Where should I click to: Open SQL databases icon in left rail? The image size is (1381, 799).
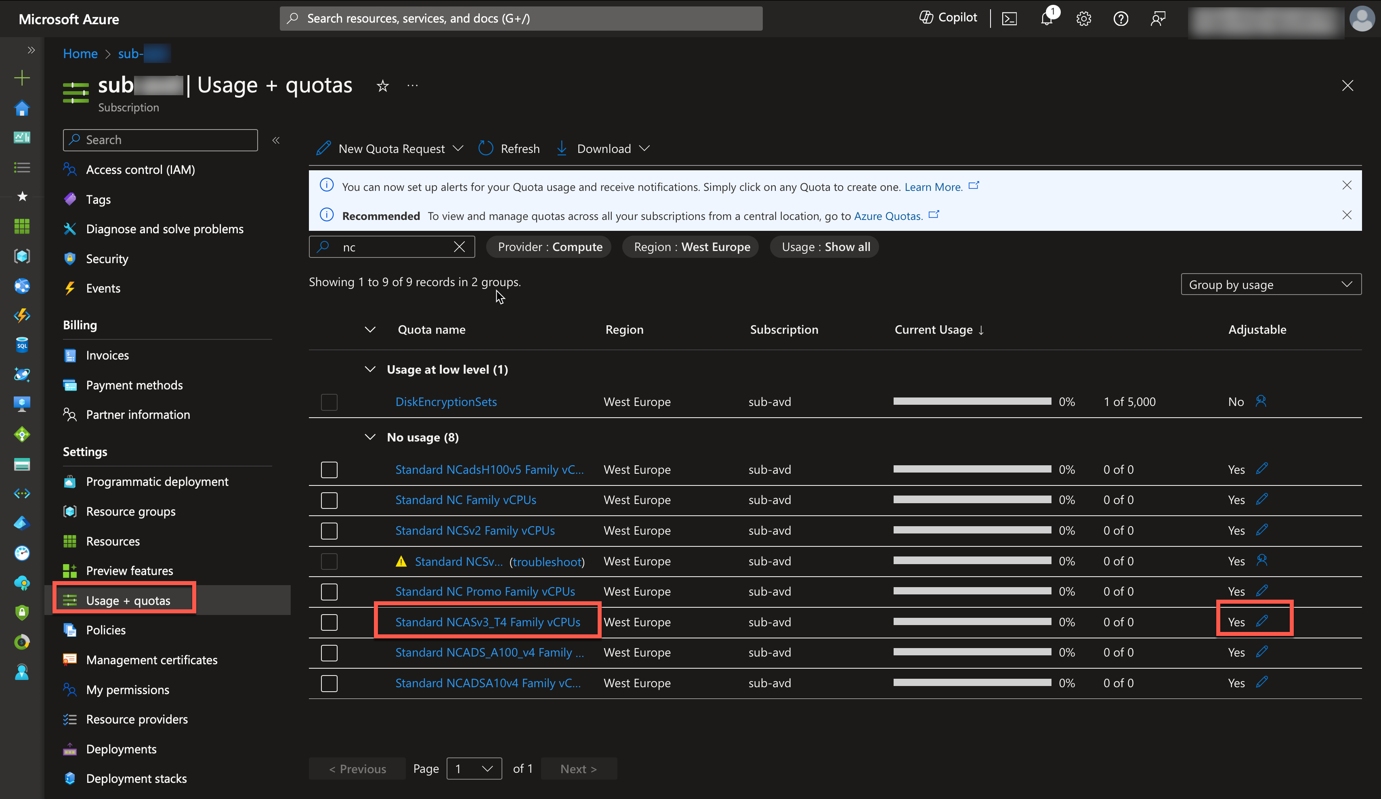pos(22,345)
